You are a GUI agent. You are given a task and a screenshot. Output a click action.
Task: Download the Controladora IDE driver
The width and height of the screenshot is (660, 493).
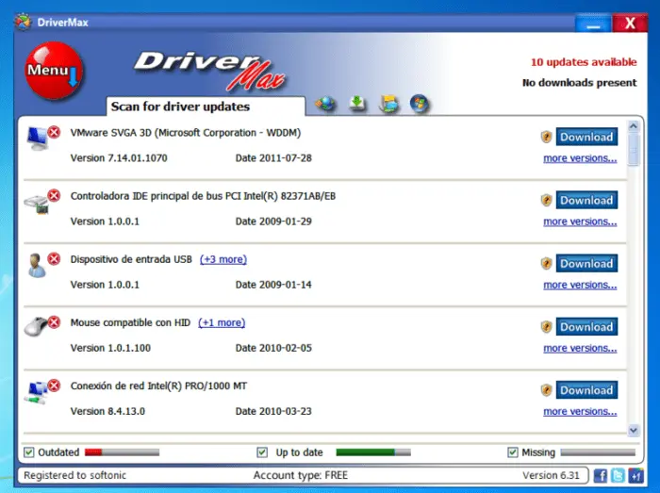pos(586,200)
